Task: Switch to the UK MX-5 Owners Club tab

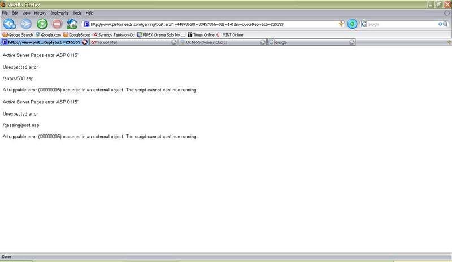Action: pyautogui.click(x=202, y=42)
